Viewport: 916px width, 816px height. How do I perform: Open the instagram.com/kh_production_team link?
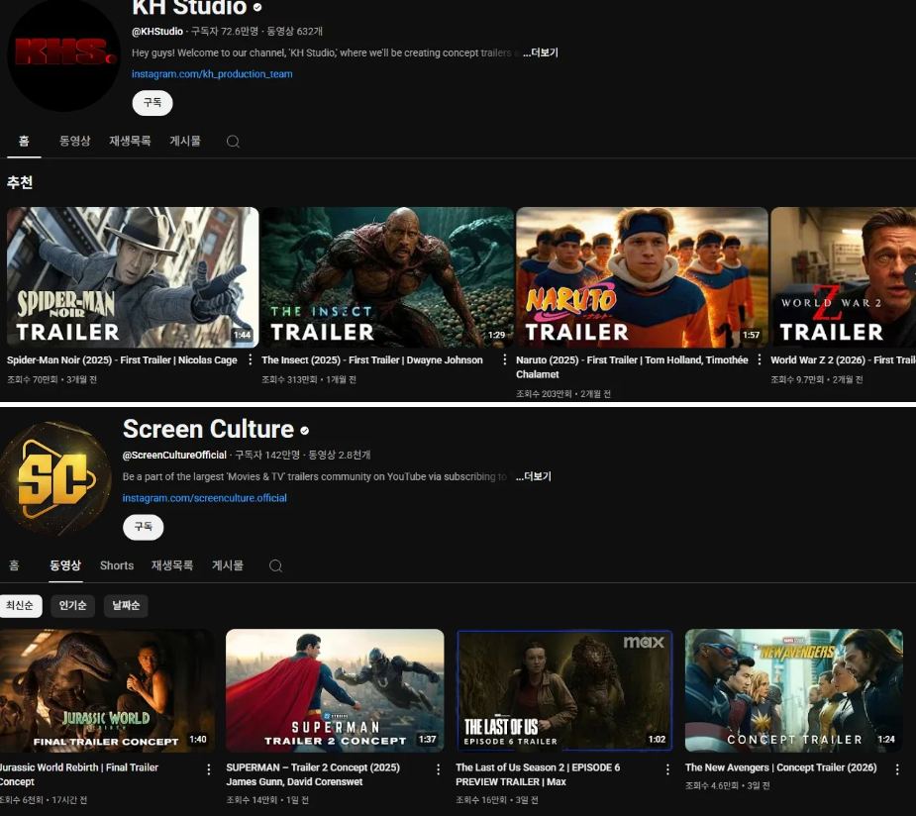[212, 74]
